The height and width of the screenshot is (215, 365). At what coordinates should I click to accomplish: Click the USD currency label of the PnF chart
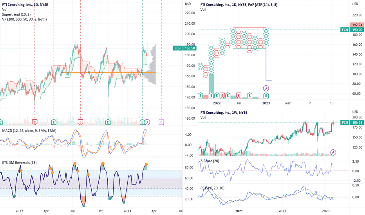355,4
